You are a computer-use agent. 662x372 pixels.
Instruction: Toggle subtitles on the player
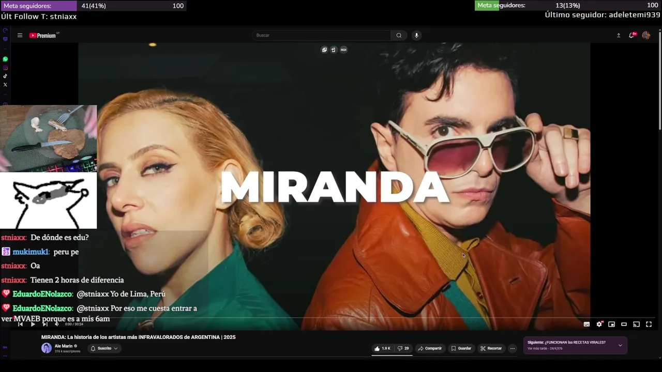(586, 324)
